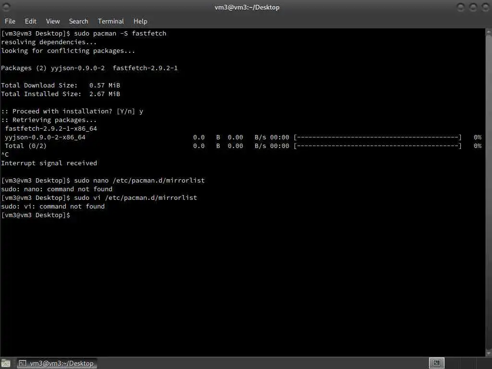
Task: Open the File menu
Action: point(10,21)
